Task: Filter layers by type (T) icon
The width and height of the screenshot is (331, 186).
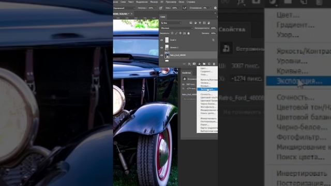Action: (x=200, y=23)
